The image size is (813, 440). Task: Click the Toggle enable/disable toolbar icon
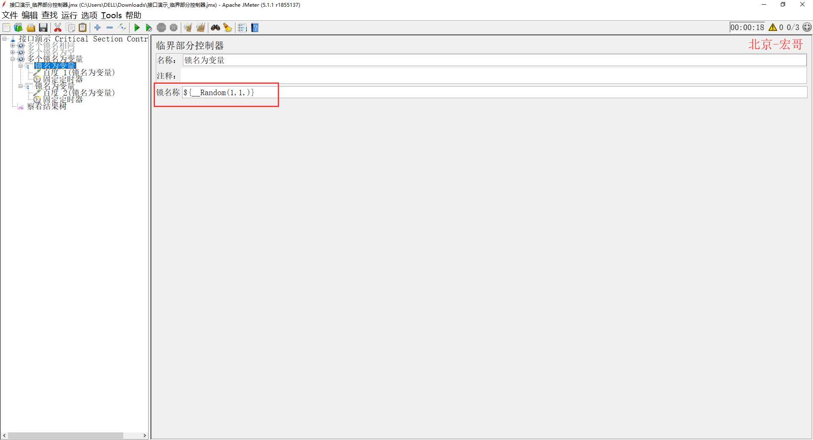point(122,27)
